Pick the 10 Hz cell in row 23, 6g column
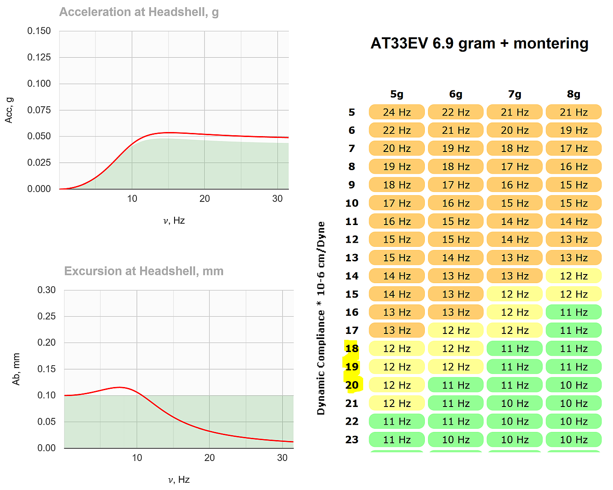This screenshot has height=490, width=613. coord(456,439)
